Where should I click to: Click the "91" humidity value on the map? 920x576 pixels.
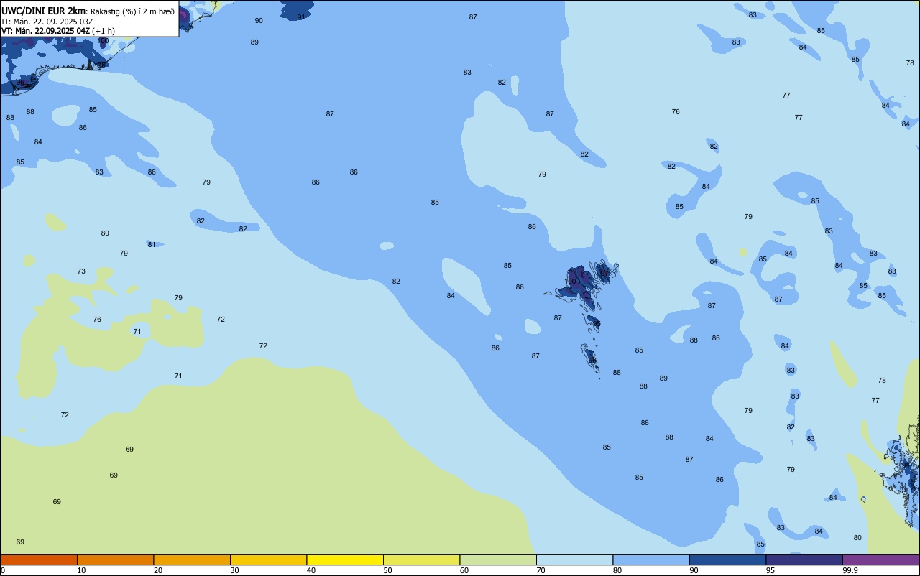pyautogui.click(x=300, y=17)
